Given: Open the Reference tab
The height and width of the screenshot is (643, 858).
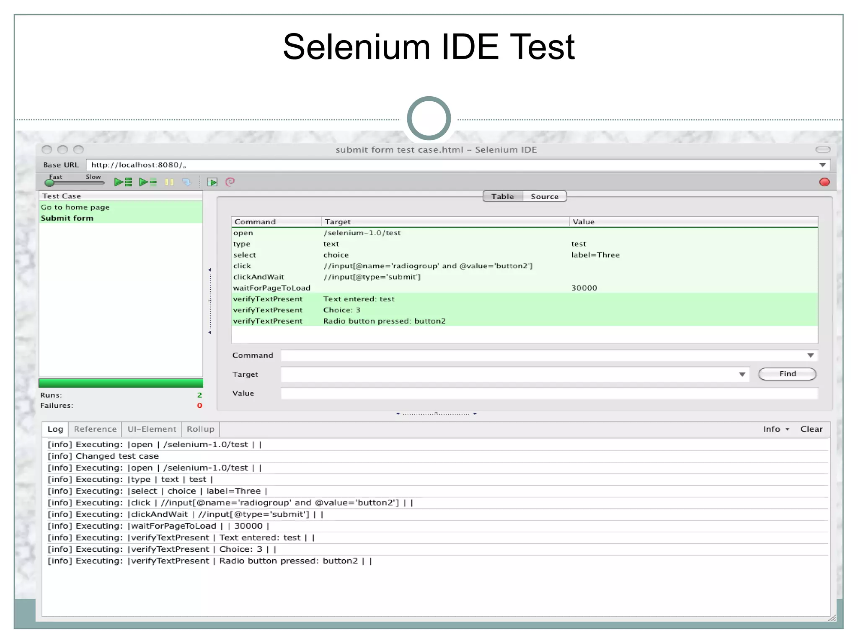Looking at the screenshot, I should [95, 429].
